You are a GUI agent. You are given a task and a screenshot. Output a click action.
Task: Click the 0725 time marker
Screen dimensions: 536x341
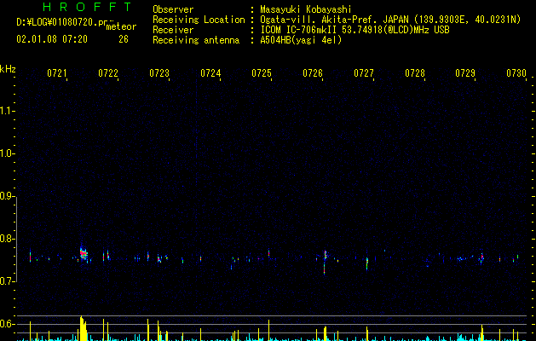262,73
